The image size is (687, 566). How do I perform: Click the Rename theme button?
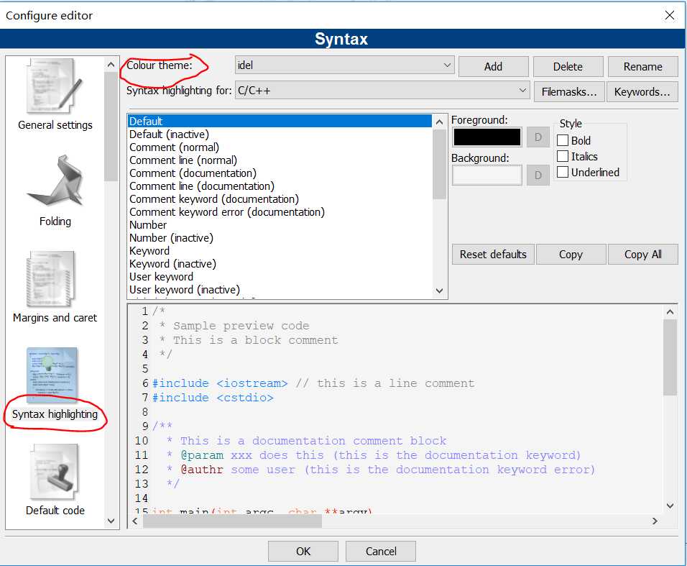click(642, 67)
